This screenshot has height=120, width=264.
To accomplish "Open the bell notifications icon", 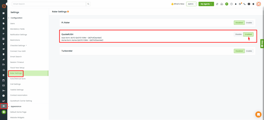I will pyautogui.click(x=236, y=4).
